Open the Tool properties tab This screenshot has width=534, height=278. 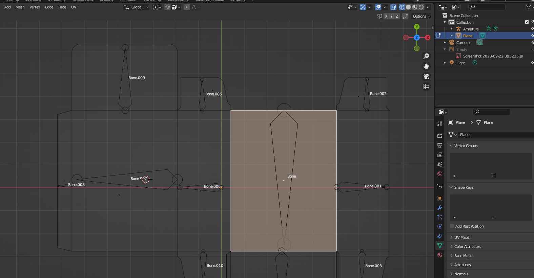tap(440, 124)
